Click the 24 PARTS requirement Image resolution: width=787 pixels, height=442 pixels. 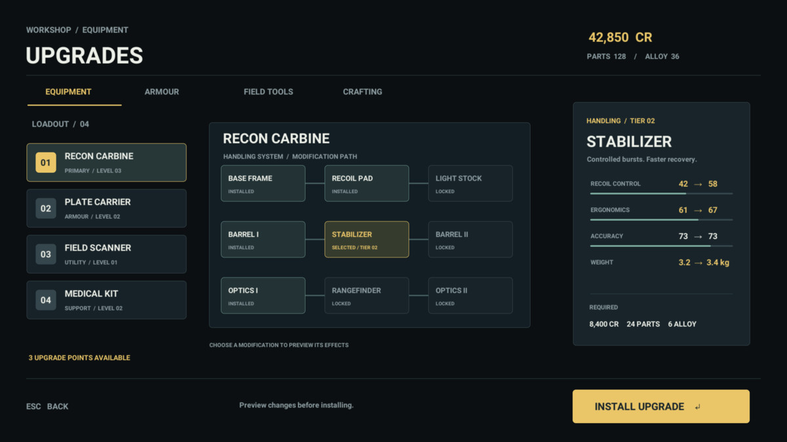point(643,324)
